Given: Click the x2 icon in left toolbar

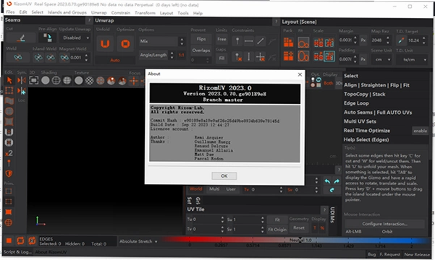Looking at the screenshot, I should coord(9,153).
